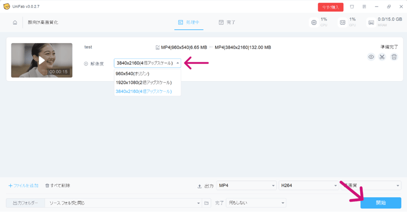Click the 開始 start button

pos(381,203)
